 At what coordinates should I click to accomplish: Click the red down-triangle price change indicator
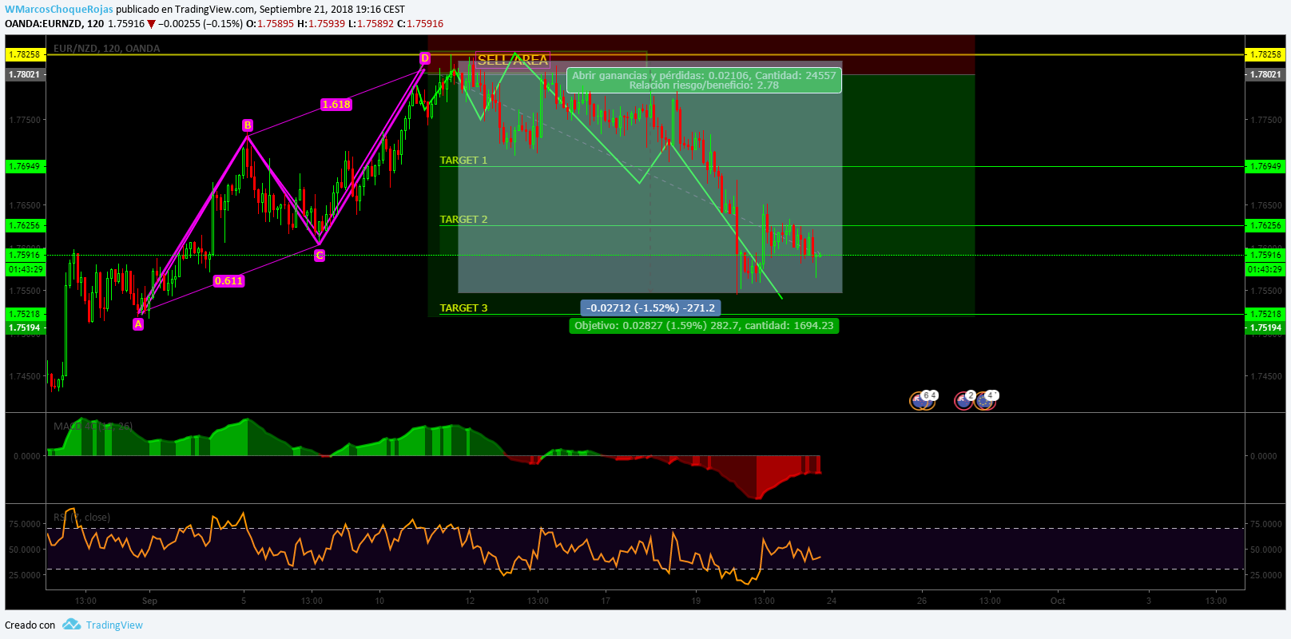tap(151, 24)
